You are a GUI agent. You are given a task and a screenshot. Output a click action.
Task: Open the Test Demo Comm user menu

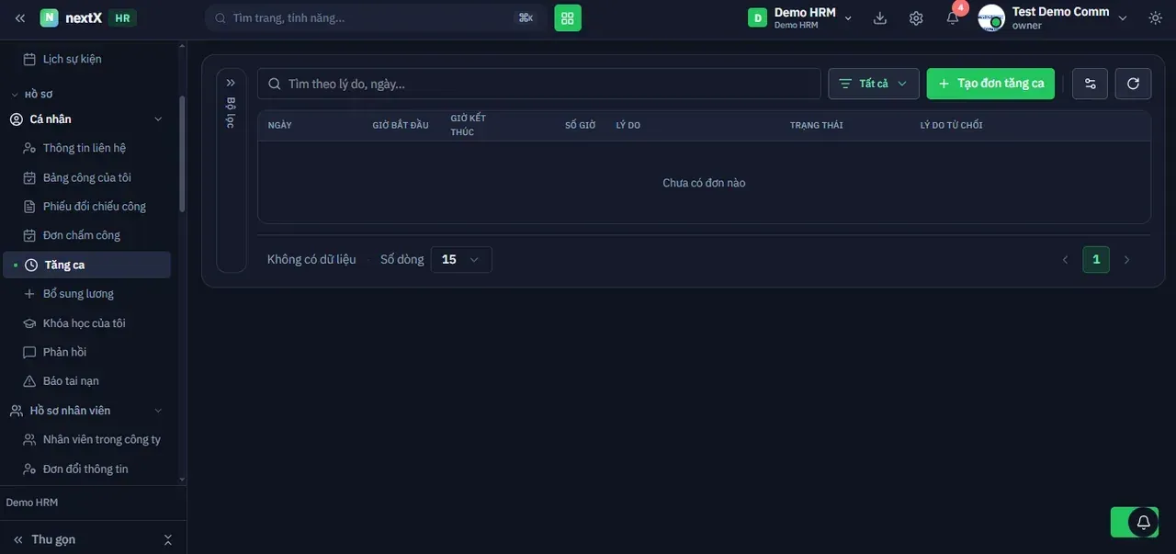pyautogui.click(x=1053, y=18)
